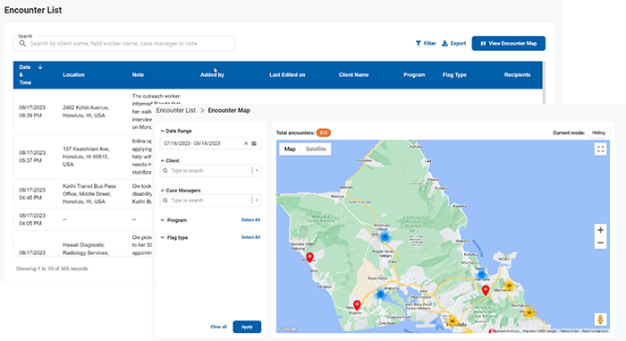Sort by Last Edited on column header
The image size is (626, 341).
pyautogui.click(x=287, y=75)
